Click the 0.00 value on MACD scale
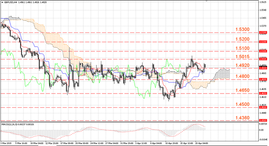This screenshot has width=269, height=146. click(262, 130)
